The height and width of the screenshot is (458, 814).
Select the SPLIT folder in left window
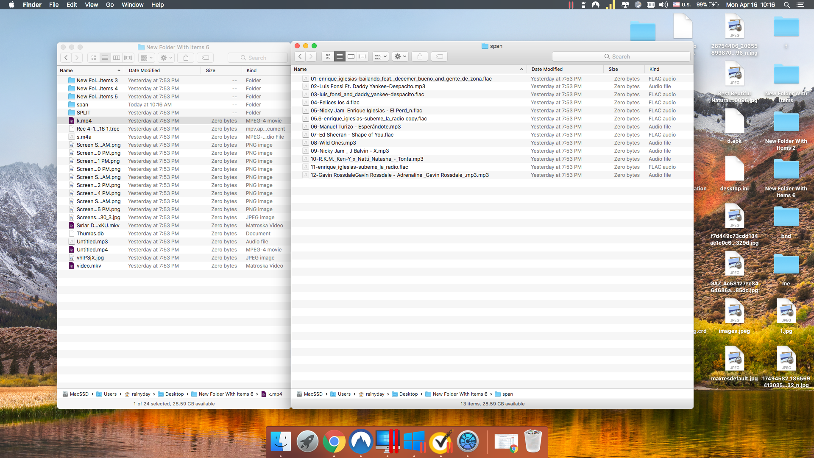[174, 113]
